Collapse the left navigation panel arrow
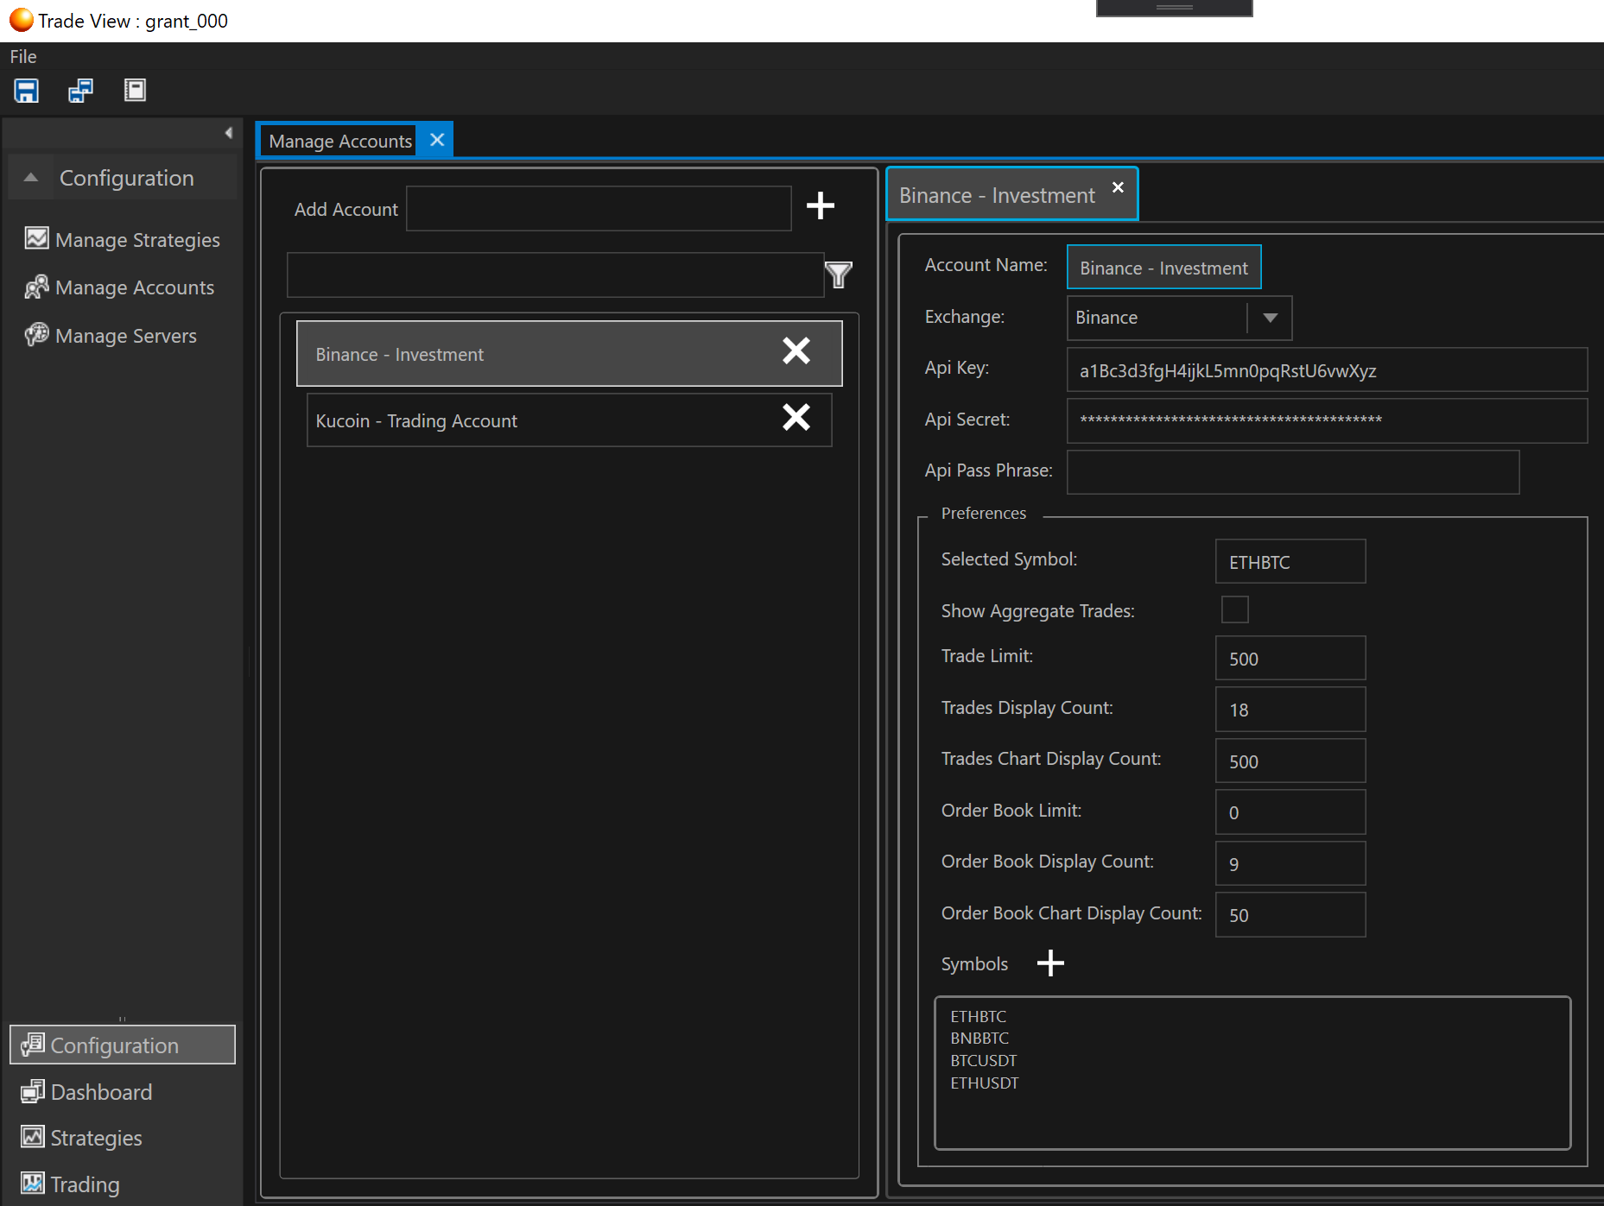 [228, 133]
